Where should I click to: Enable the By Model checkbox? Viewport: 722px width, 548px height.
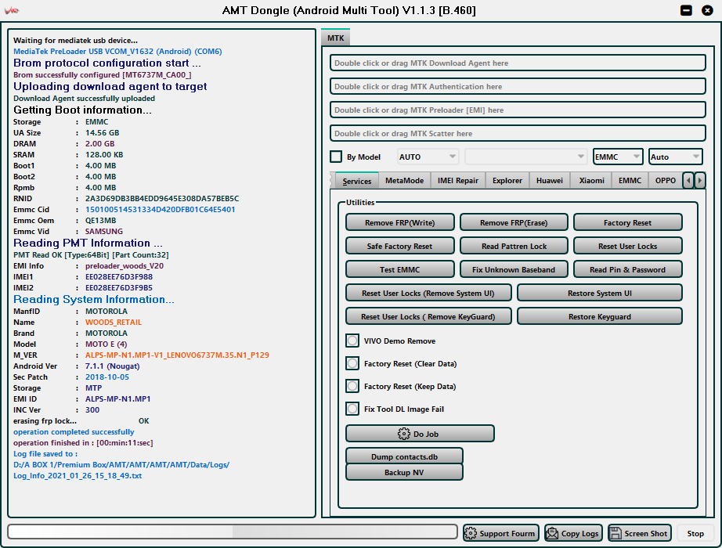point(336,157)
